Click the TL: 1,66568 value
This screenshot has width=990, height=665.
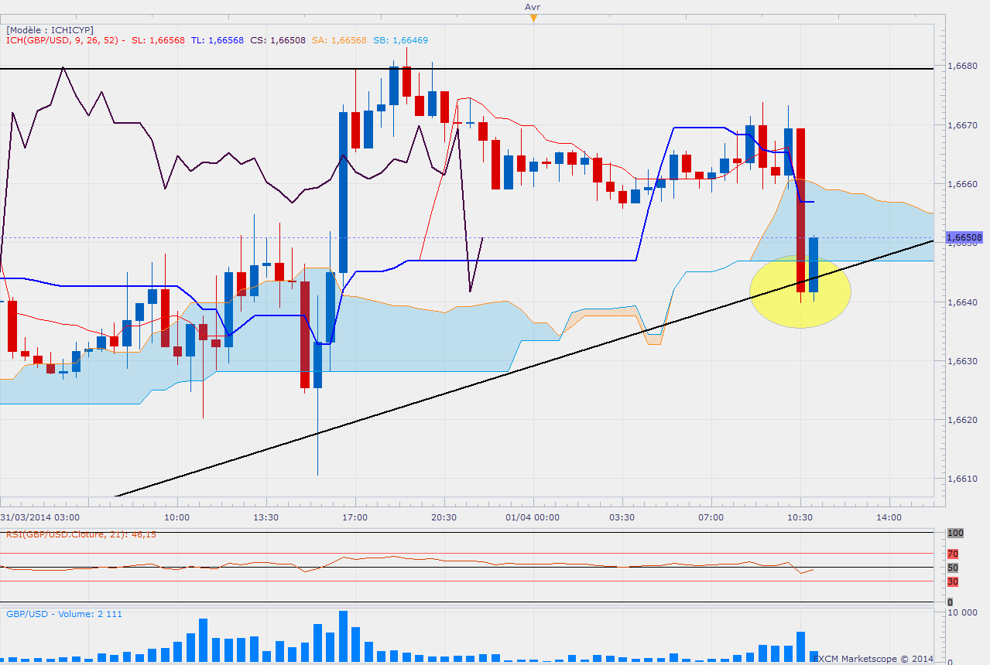[x=217, y=40]
